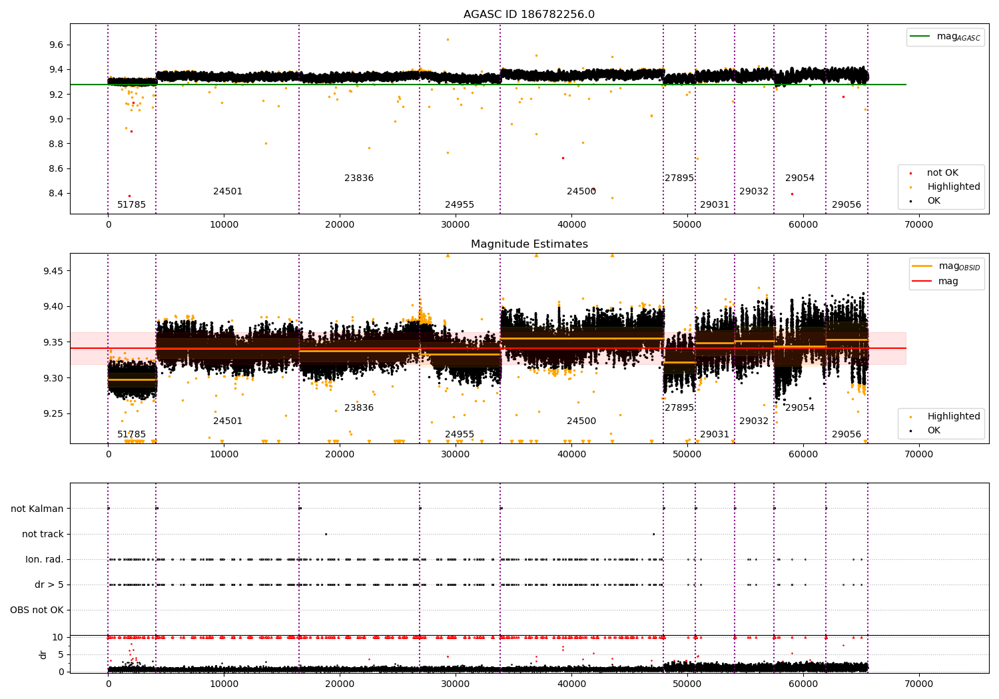This screenshot has width=999, height=699.
Task: Click the 30000 x-tick of the top plot
Action: [456, 225]
